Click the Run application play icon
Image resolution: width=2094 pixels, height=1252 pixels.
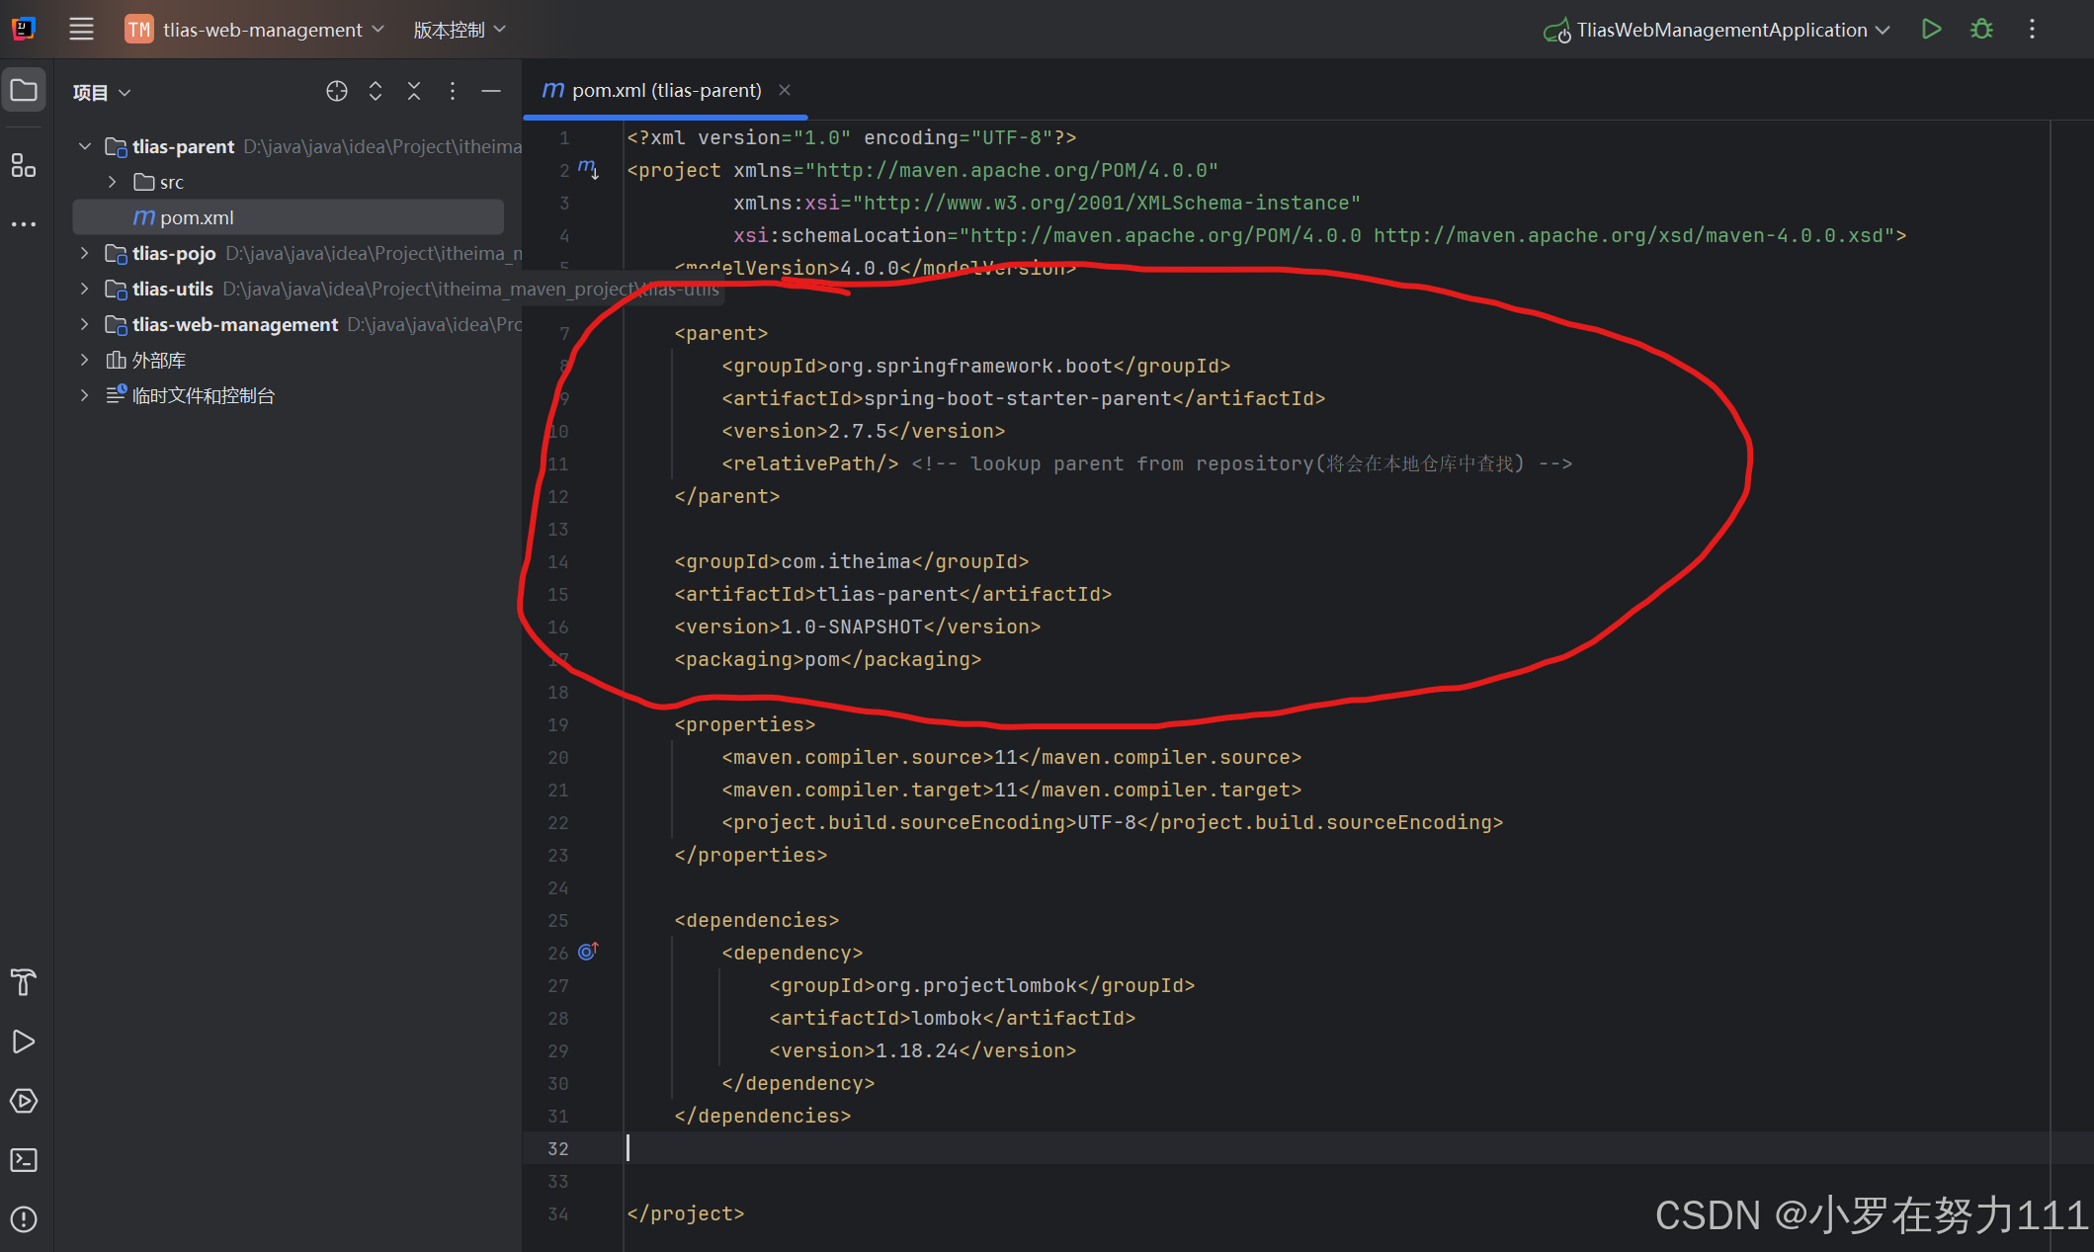click(1931, 30)
